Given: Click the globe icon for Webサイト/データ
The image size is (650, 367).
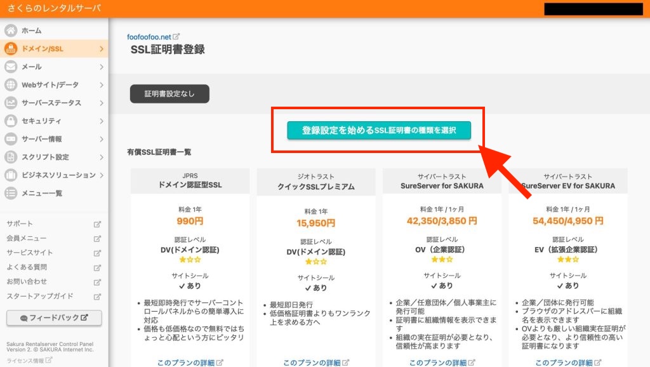Looking at the screenshot, I should click(11, 85).
